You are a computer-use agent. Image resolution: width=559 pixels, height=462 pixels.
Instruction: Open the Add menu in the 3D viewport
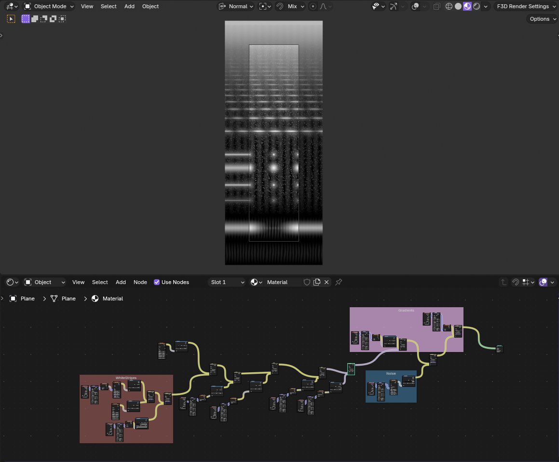point(129,6)
